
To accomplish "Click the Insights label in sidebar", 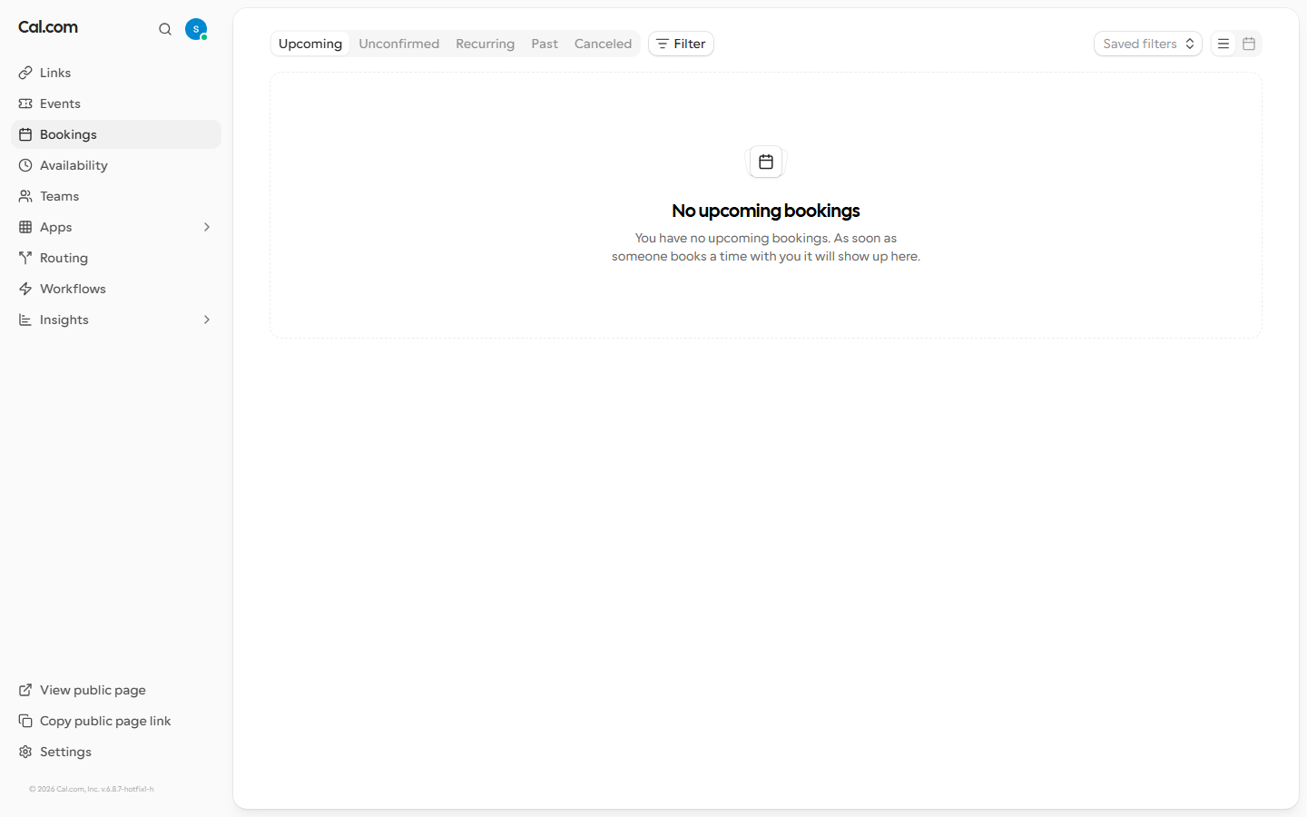I will click(x=64, y=320).
